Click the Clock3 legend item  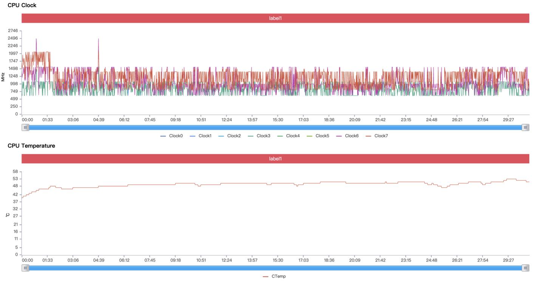click(259, 136)
